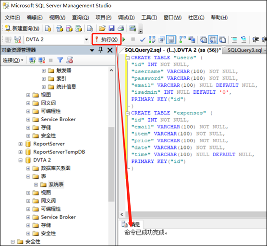Image resolution: width=267 pixels, height=246 pixels.
Task: Toggle Include Actual Execution Plan
Action: [x=182, y=39]
